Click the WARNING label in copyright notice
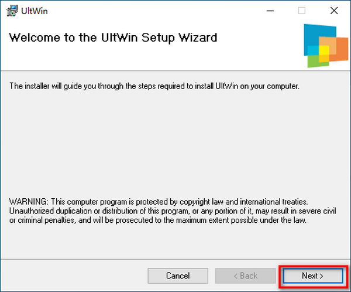 [29, 202]
